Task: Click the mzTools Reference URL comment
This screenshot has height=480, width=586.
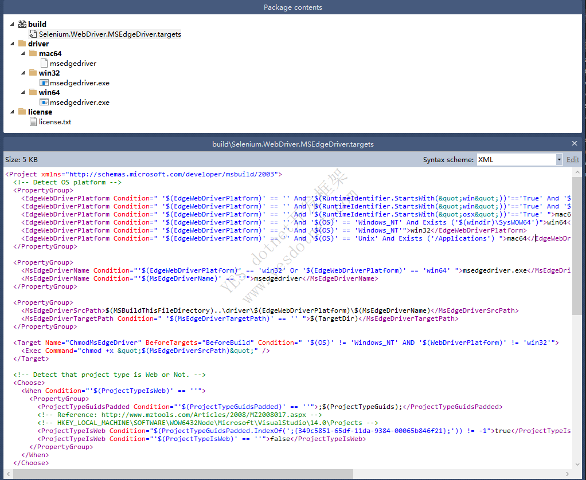Action: pos(179,415)
